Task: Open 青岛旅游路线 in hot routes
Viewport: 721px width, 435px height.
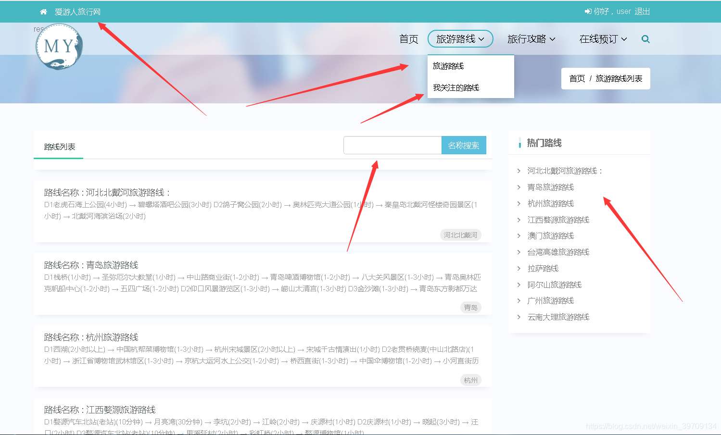Action: [551, 187]
